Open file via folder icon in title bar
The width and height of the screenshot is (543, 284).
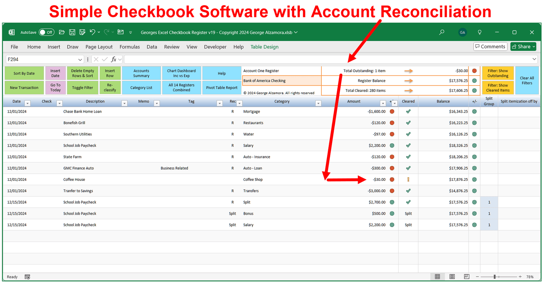tap(62, 32)
